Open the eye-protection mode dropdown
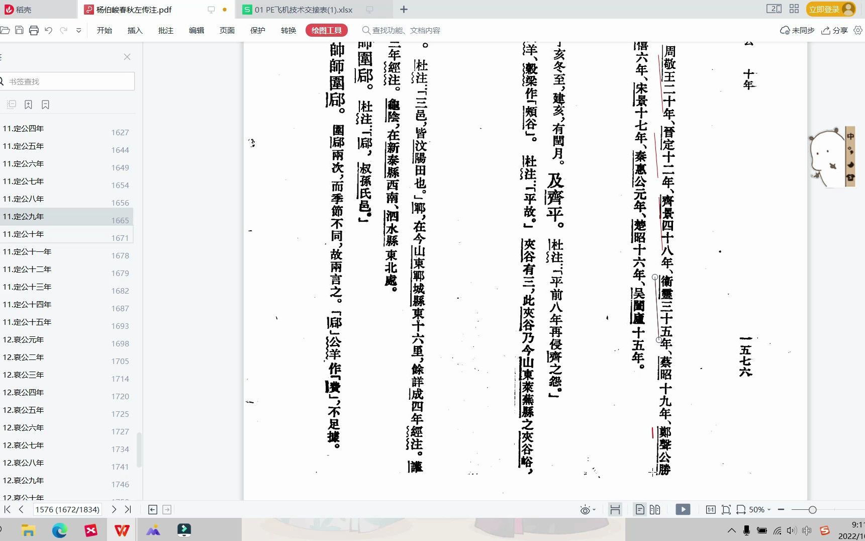865x541 pixels. 588,510
